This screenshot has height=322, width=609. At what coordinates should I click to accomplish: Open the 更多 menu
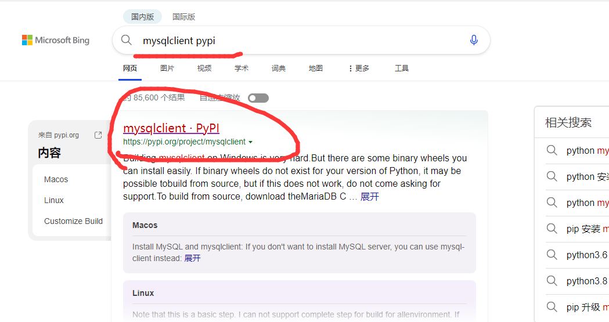[359, 68]
